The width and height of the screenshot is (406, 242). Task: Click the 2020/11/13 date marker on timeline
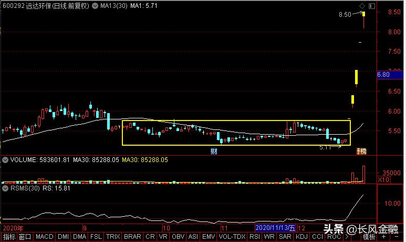(275, 229)
